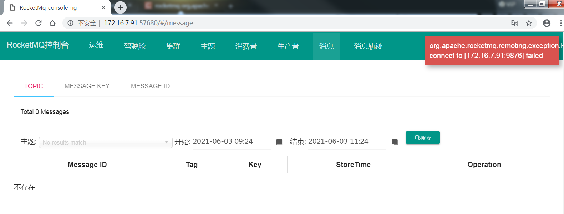Click the address bar URL
This screenshot has width=564, height=214.
[148, 23]
